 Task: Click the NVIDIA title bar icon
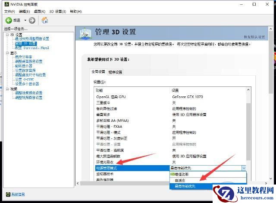pos(7,4)
